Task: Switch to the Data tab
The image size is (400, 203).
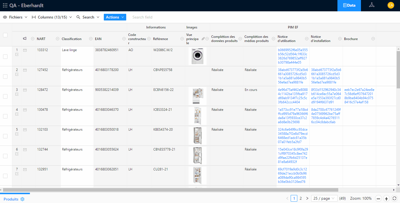Action: click(349, 5)
